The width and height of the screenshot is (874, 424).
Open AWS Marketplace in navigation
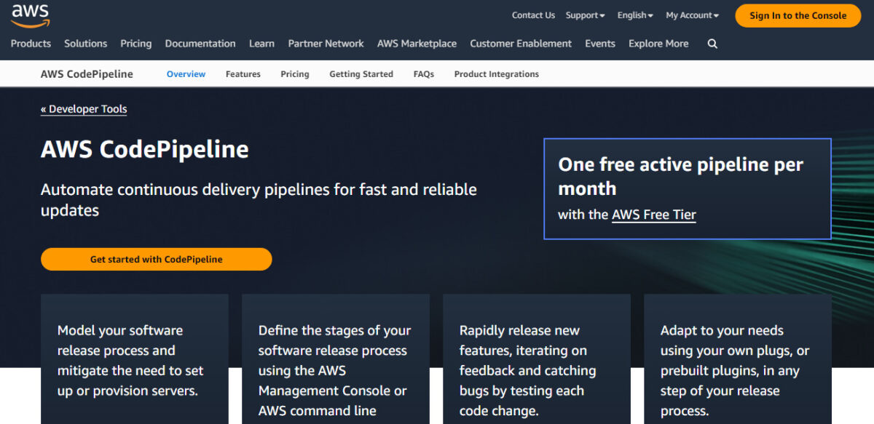pos(417,44)
